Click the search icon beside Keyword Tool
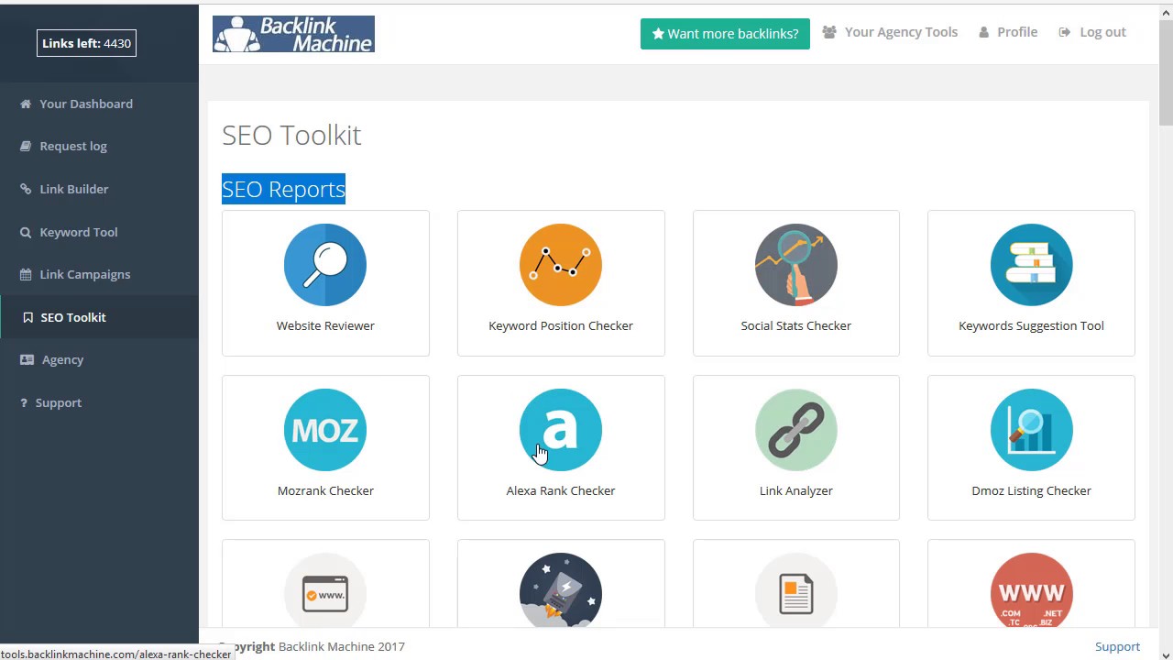The height and width of the screenshot is (660, 1173). tap(26, 232)
